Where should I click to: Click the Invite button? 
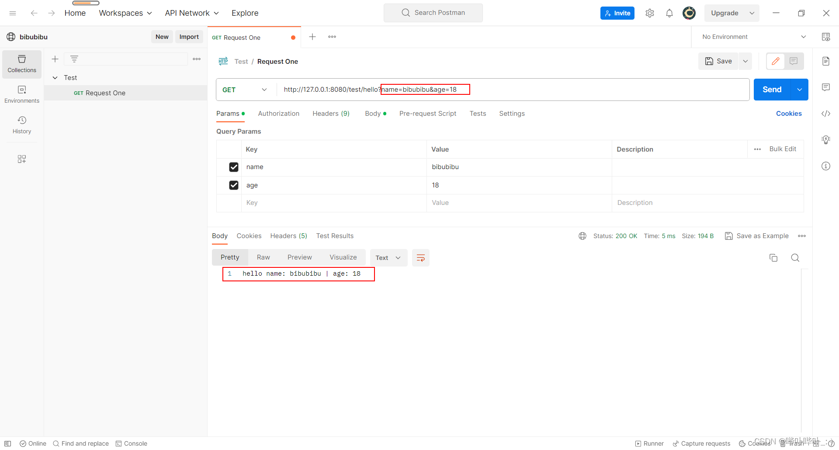click(617, 13)
